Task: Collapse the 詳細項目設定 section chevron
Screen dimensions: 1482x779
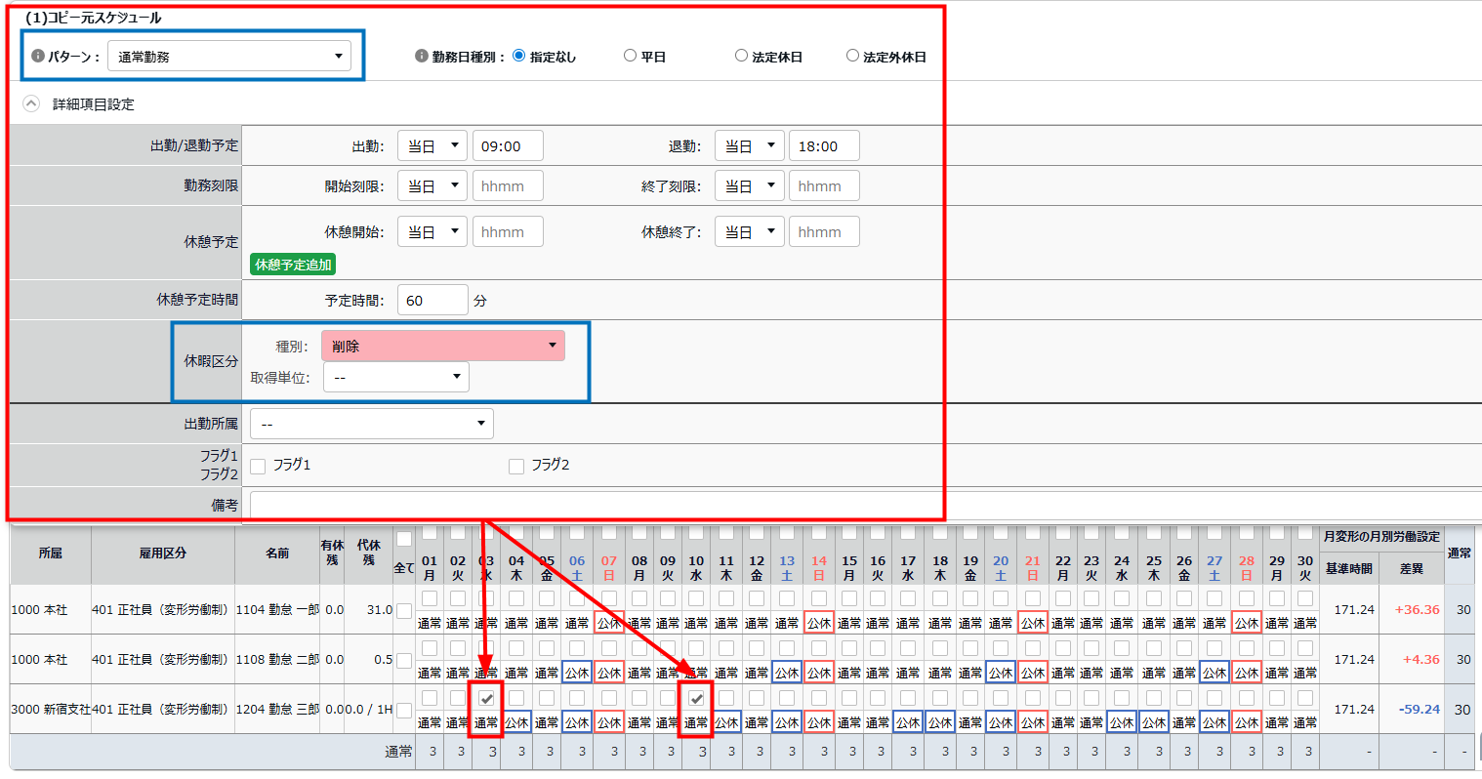Action: [x=31, y=103]
